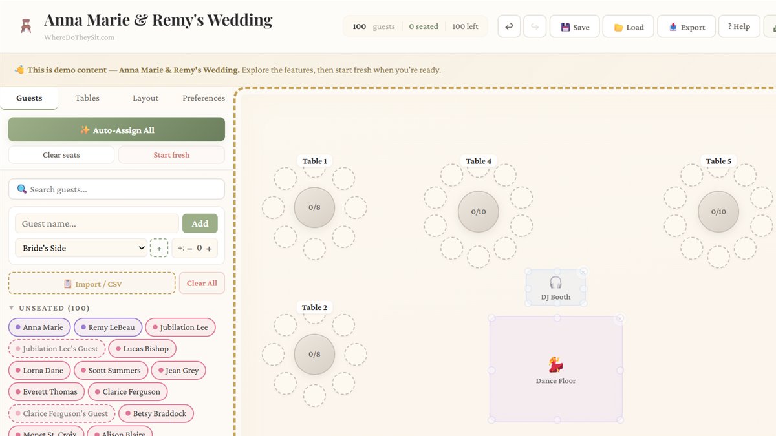Click the Table 4 label
Image resolution: width=776 pixels, height=436 pixels.
coord(479,161)
